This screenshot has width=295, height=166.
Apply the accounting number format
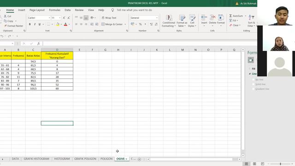pyautogui.click(x=132, y=24)
